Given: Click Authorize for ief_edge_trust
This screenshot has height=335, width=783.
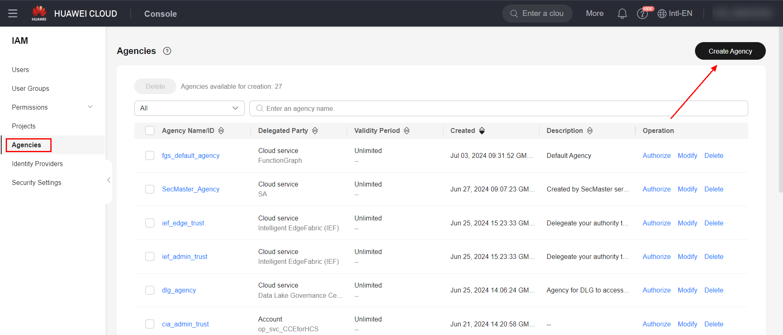Looking at the screenshot, I should click(x=656, y=223).
